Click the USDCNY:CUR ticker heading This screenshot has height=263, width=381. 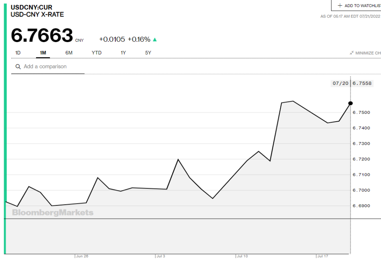(x=31, y=7)
